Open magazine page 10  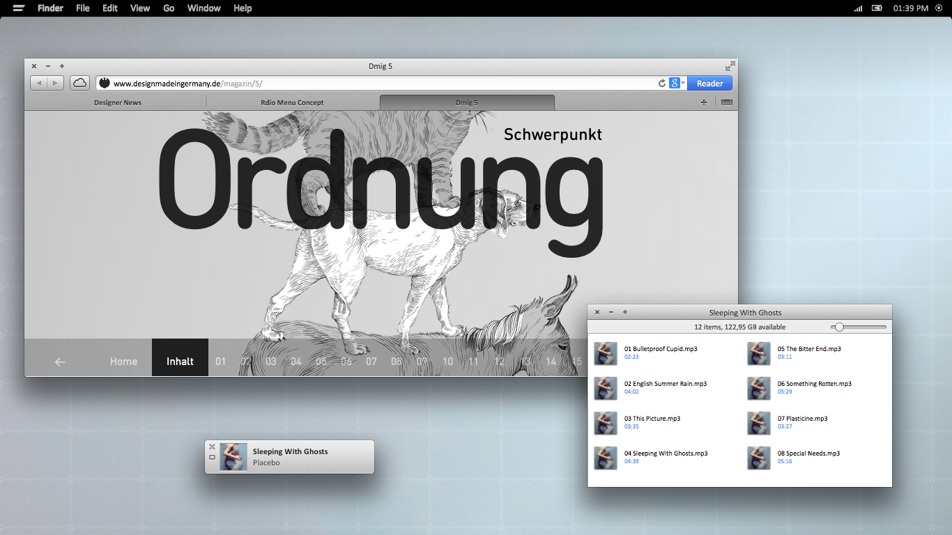coord(448,362)
